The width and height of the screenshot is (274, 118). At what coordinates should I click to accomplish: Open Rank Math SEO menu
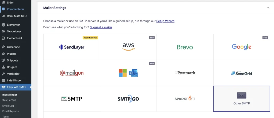tap(16, 16)
